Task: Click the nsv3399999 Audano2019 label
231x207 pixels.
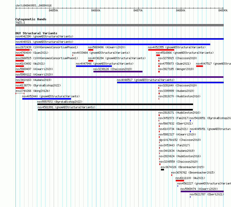Action: (176, 91)
